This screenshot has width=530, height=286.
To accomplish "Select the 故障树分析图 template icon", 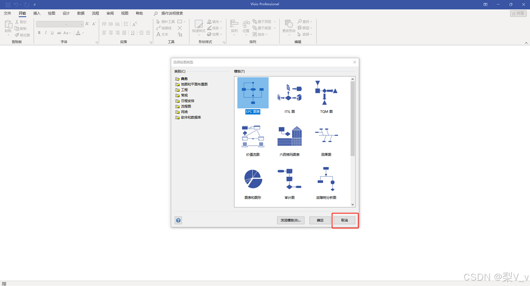I will [326, 179].
